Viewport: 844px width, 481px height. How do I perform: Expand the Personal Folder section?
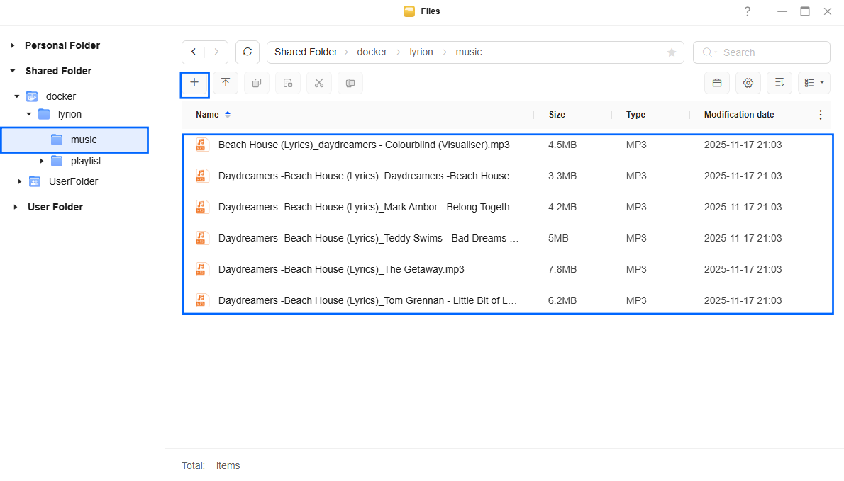point(13,45)
